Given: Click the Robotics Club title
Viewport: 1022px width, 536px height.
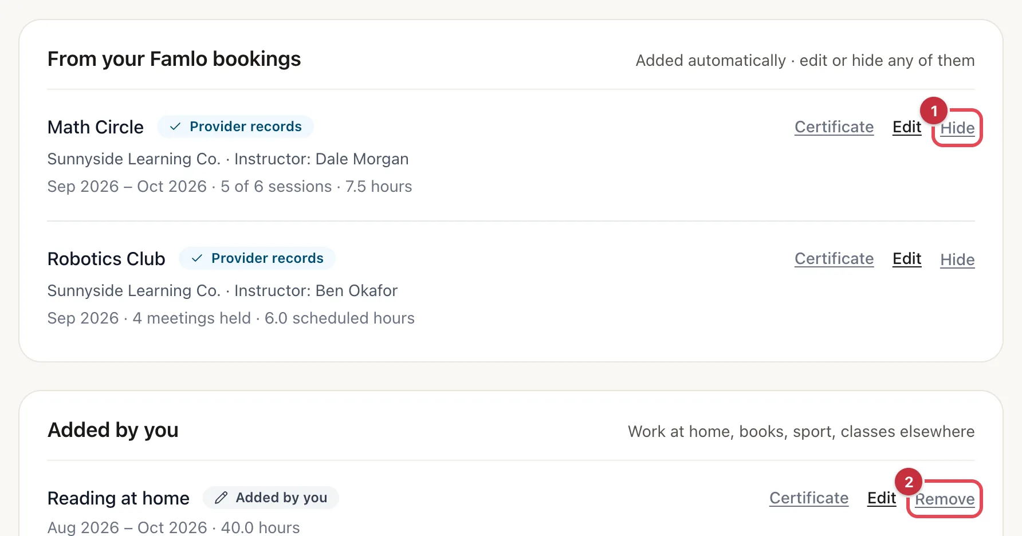Looking at the screenshot, I should click(107, 259).
